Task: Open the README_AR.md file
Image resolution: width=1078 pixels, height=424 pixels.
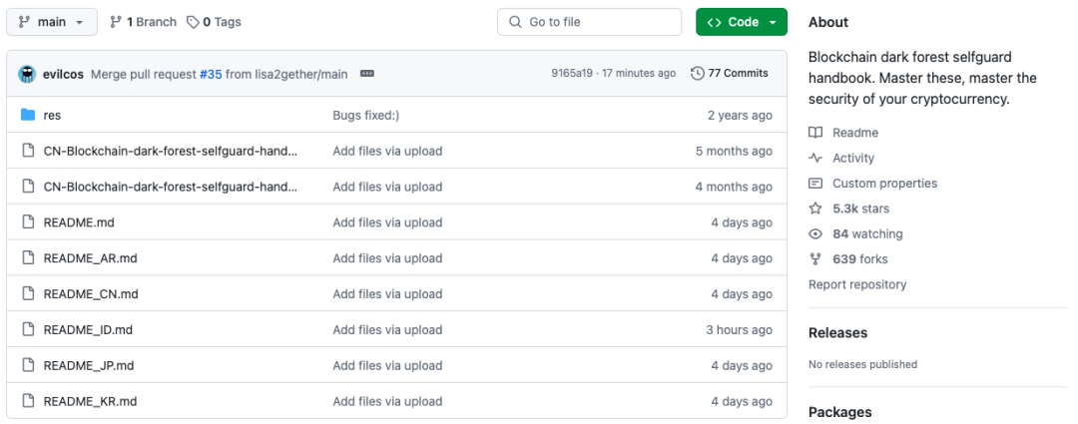Action: click(x=90, y=258)
